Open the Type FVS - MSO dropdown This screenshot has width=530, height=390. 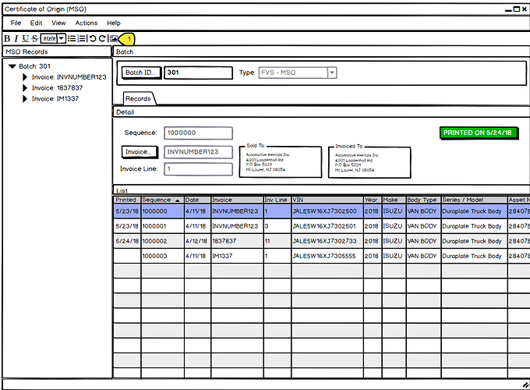[332, 73]
